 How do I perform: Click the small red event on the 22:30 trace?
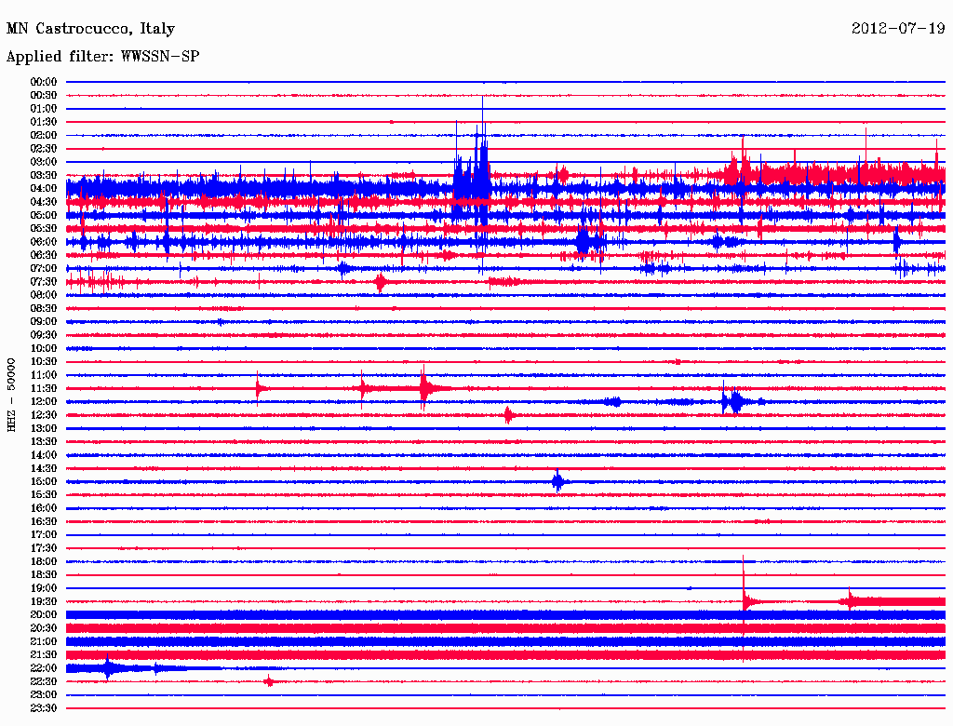[x=269, y=681]
